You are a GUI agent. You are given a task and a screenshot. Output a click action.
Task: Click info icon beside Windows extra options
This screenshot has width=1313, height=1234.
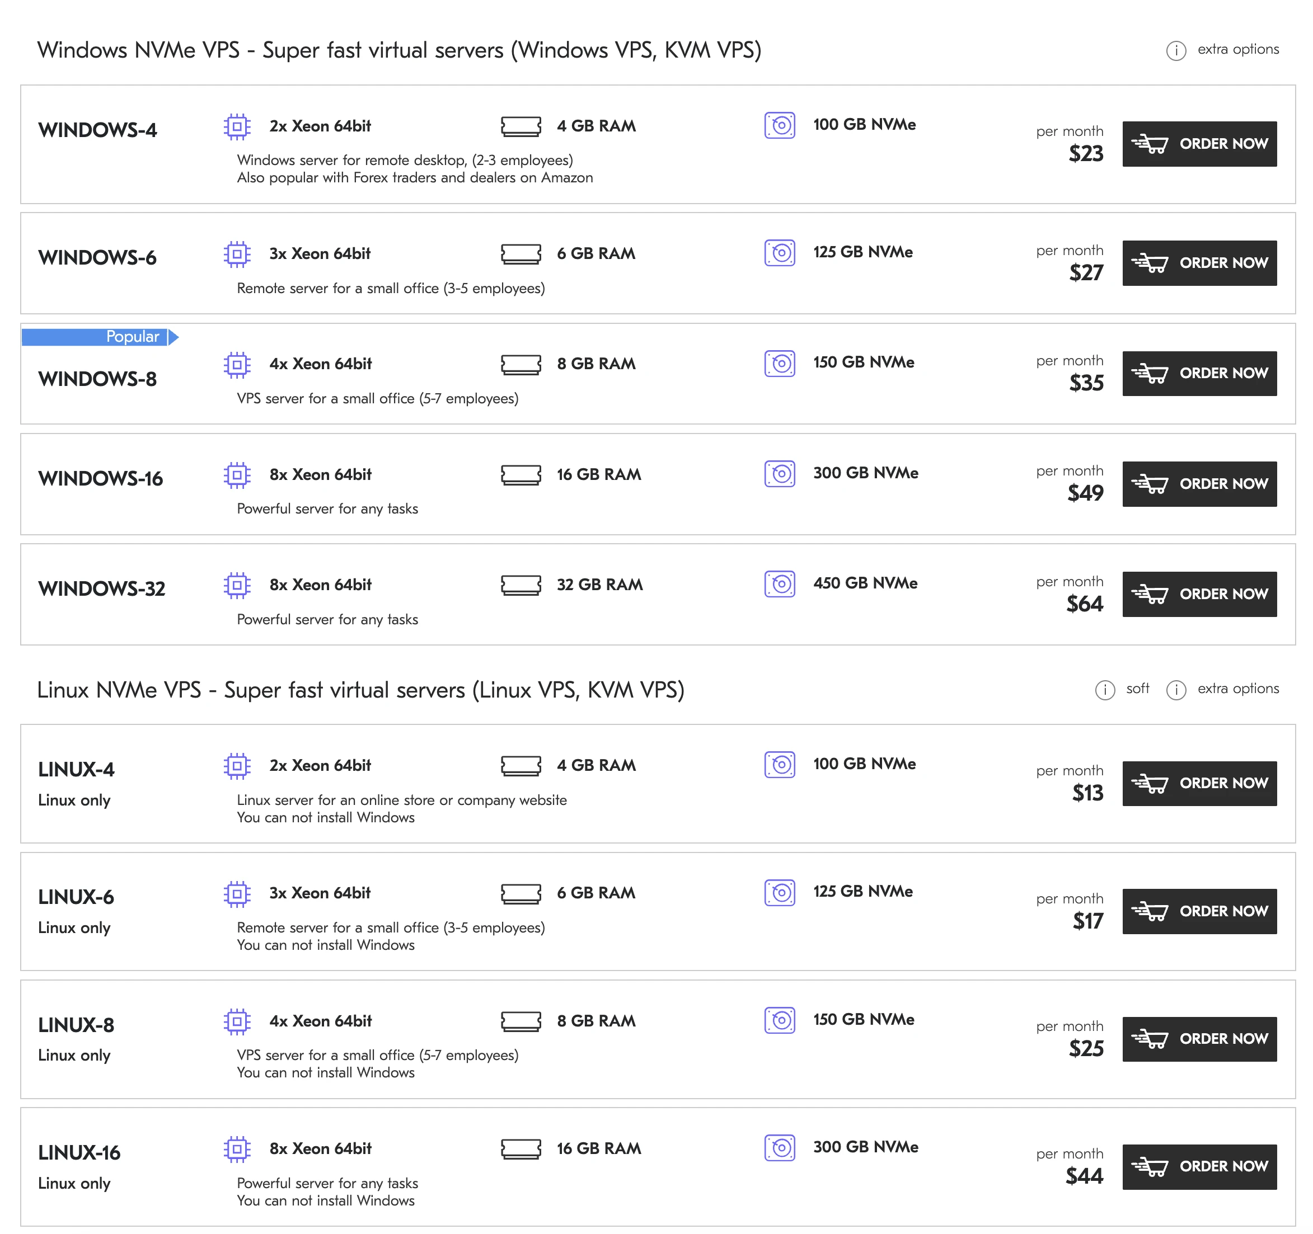(x=1176, y=50)
